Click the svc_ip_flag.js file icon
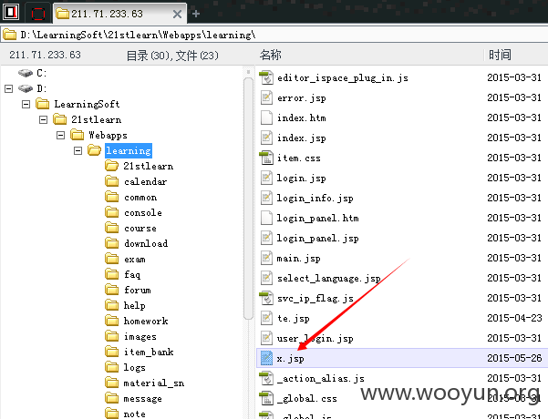Image resolution: width=548 pixels, height=419 pixels. [266, 298]
